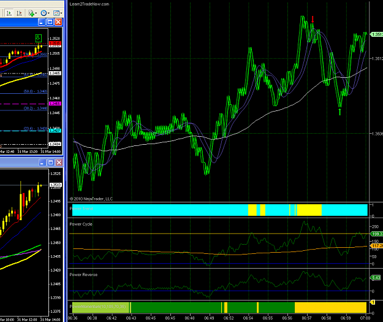This screenshot has height=322, width=383.
Task: Expand the dropdown arrow beside Periods clock
Action: click(48, 13)
